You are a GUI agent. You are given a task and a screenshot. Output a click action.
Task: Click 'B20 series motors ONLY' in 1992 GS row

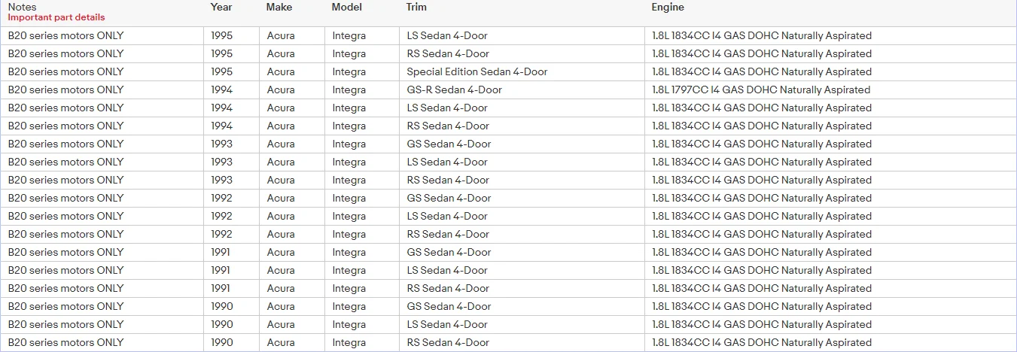pyautogui.click(x=65, y=198)
